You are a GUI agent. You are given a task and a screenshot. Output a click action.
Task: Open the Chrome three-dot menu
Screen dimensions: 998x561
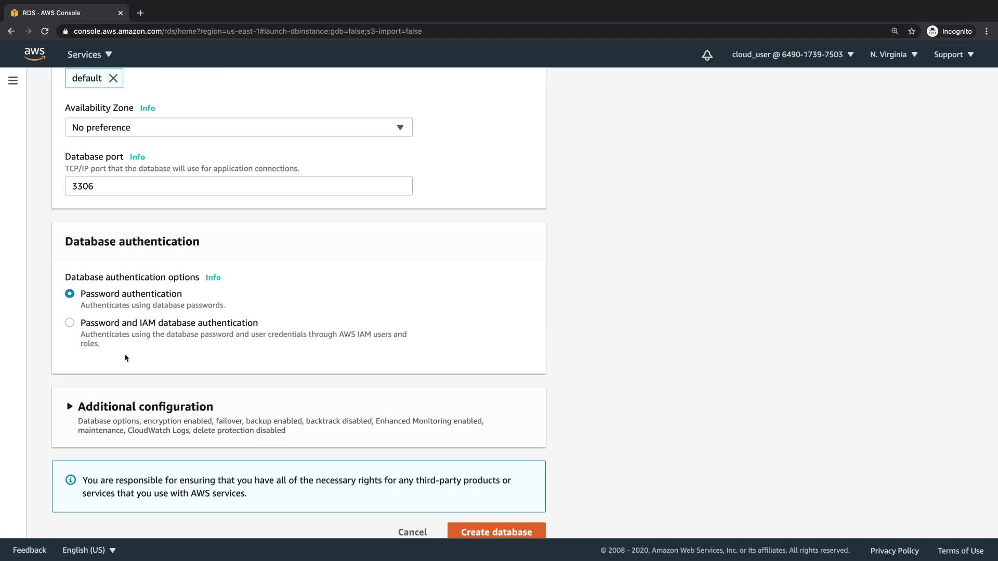pos(986,31)
